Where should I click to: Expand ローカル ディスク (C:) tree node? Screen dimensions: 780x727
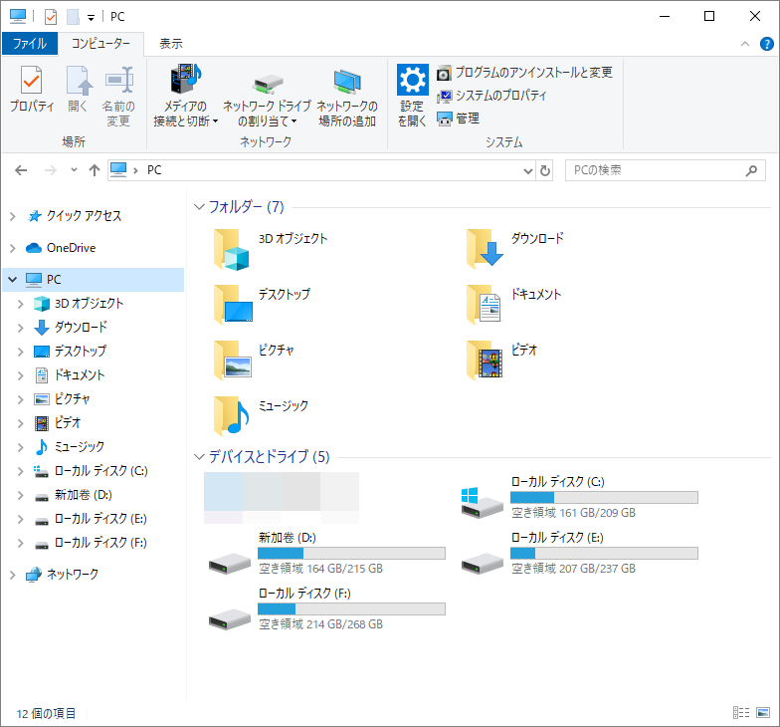(x=20, y=471)
